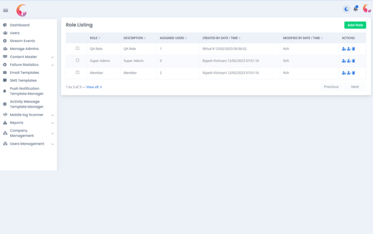
Task: Expand the Content Master submenu chevron
Action: (52, 57)
